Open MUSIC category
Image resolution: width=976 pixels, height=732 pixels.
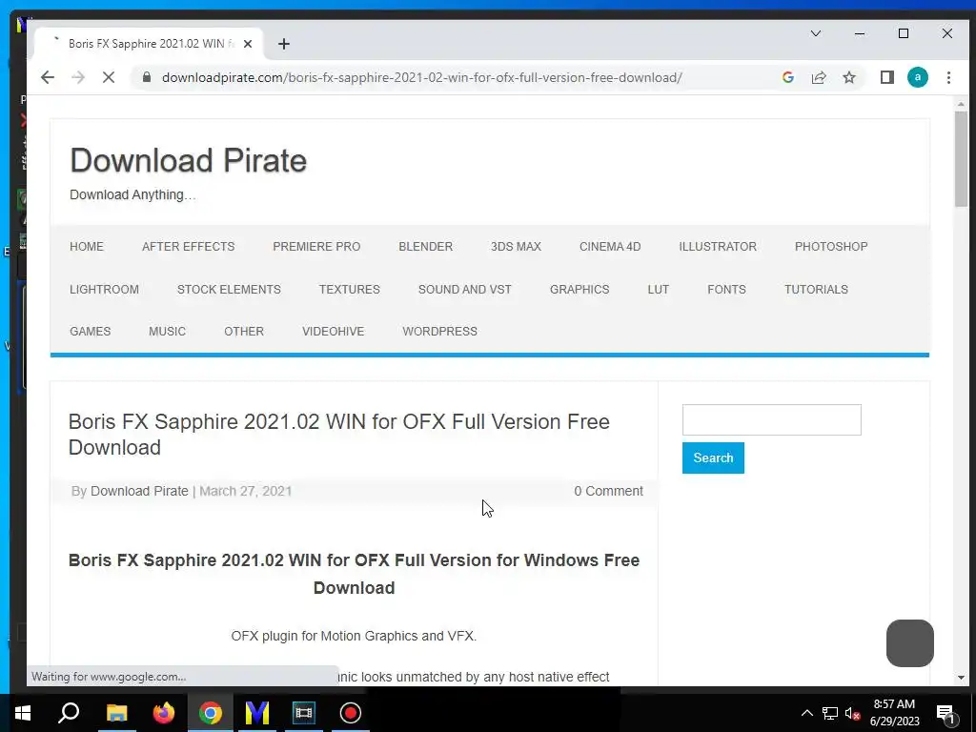[167, 331]
